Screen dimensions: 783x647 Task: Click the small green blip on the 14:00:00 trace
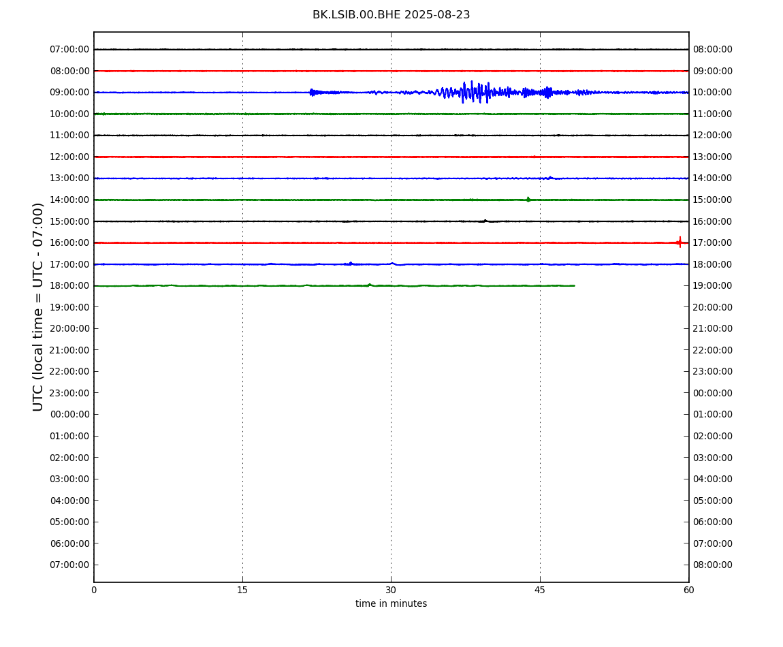[528, 200]
